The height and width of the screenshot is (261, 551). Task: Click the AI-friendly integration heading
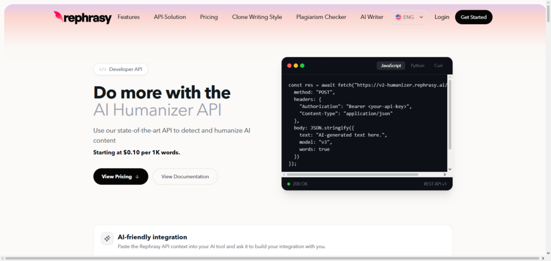152,237
